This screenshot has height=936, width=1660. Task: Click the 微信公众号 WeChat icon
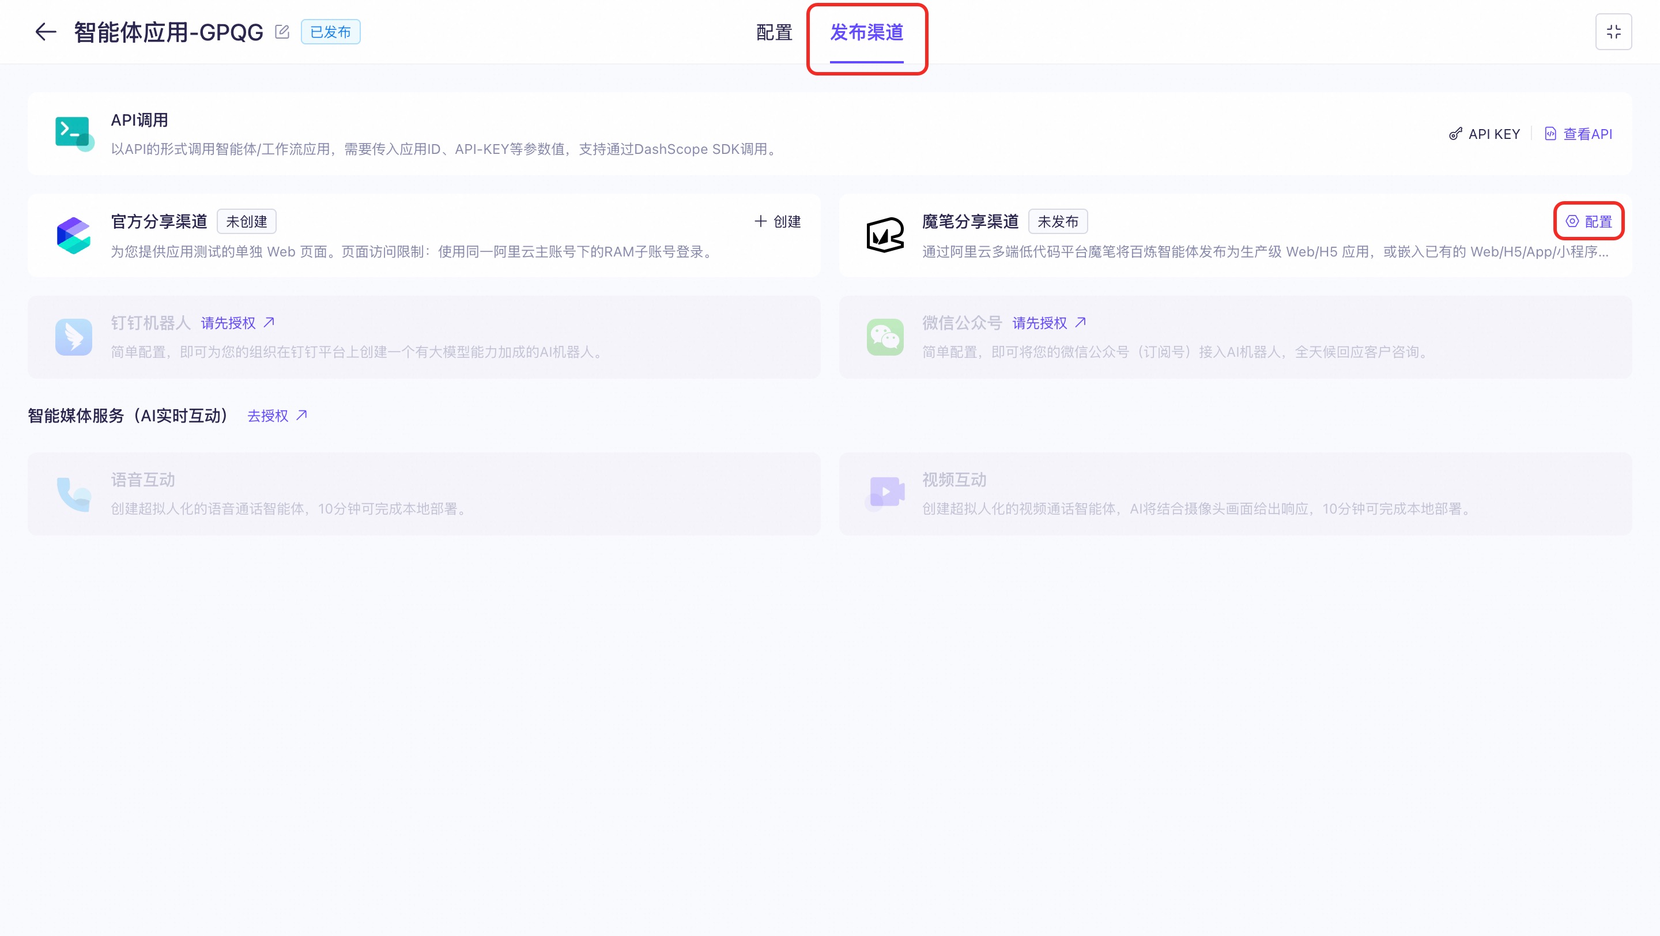pos(885,337)
